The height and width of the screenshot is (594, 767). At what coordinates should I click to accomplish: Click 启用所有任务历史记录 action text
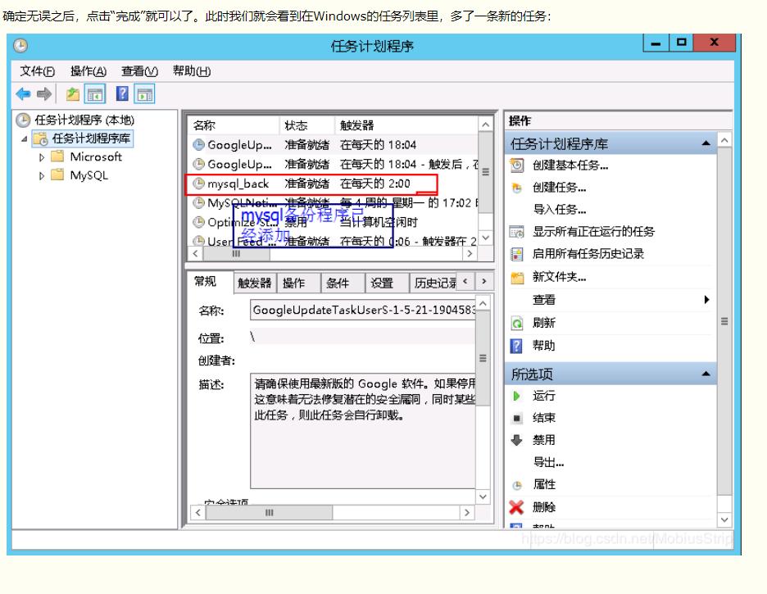tap(588, 254)
